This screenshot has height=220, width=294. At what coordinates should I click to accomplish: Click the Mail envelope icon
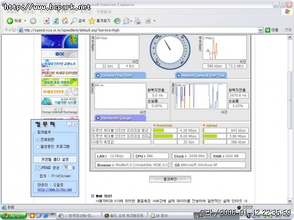tap(126, 21)
